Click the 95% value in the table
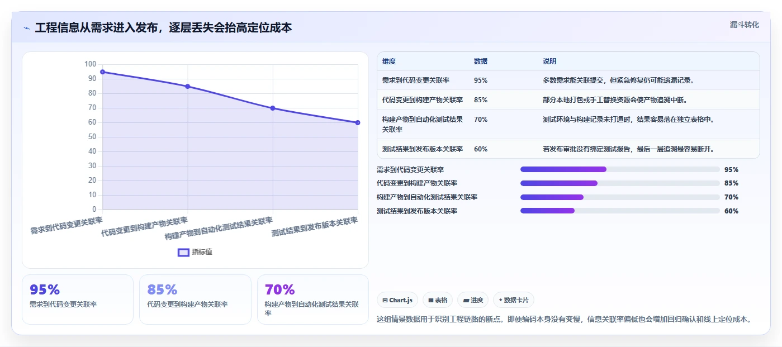782x347 pixels. 481,80
